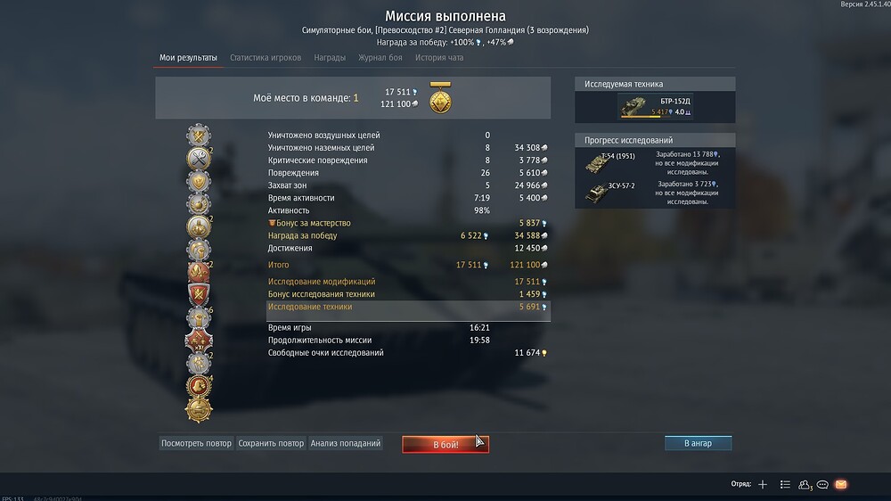The image size is (891, 501).
Task: Click the Анализ попаданий button
Action: point(346,443)
